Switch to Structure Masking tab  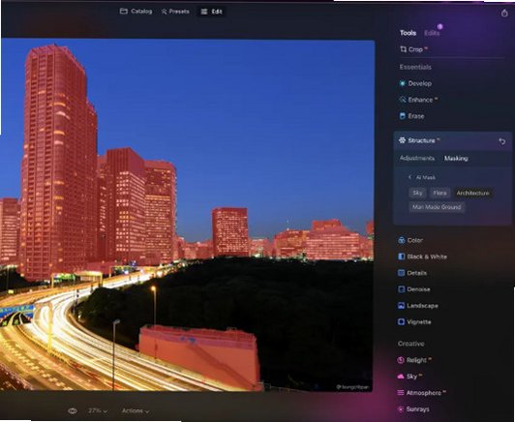point(456,159)
